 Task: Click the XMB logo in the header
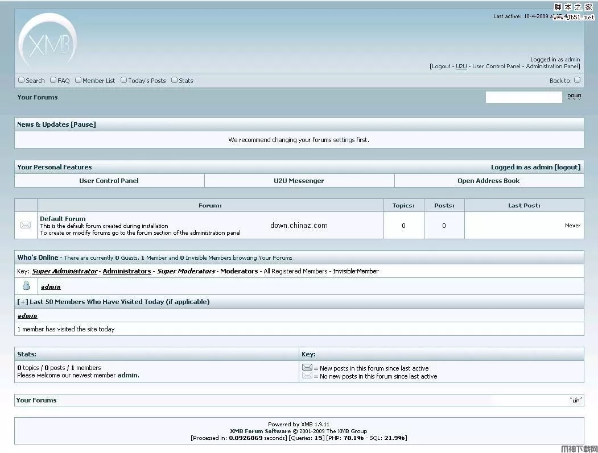(x=48, y=40)
